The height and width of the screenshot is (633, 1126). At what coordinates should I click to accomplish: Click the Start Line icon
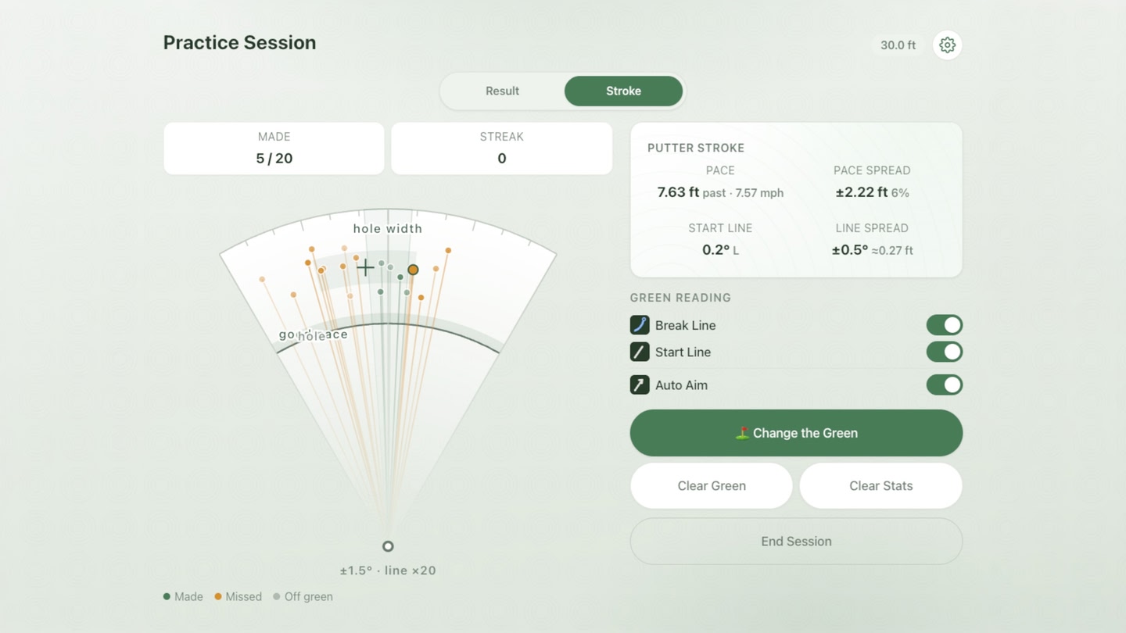tap(640, 352)
